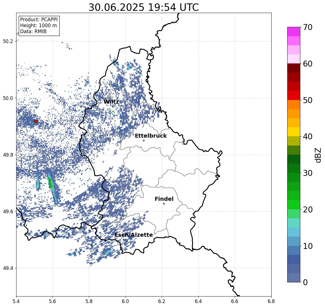This screenshot has height=307, width=325.
Task: Click latitude tick label 49.6
Action: [8, 212]
